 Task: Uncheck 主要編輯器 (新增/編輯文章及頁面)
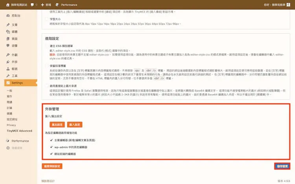pyautogui.click(x=52, y=140)
